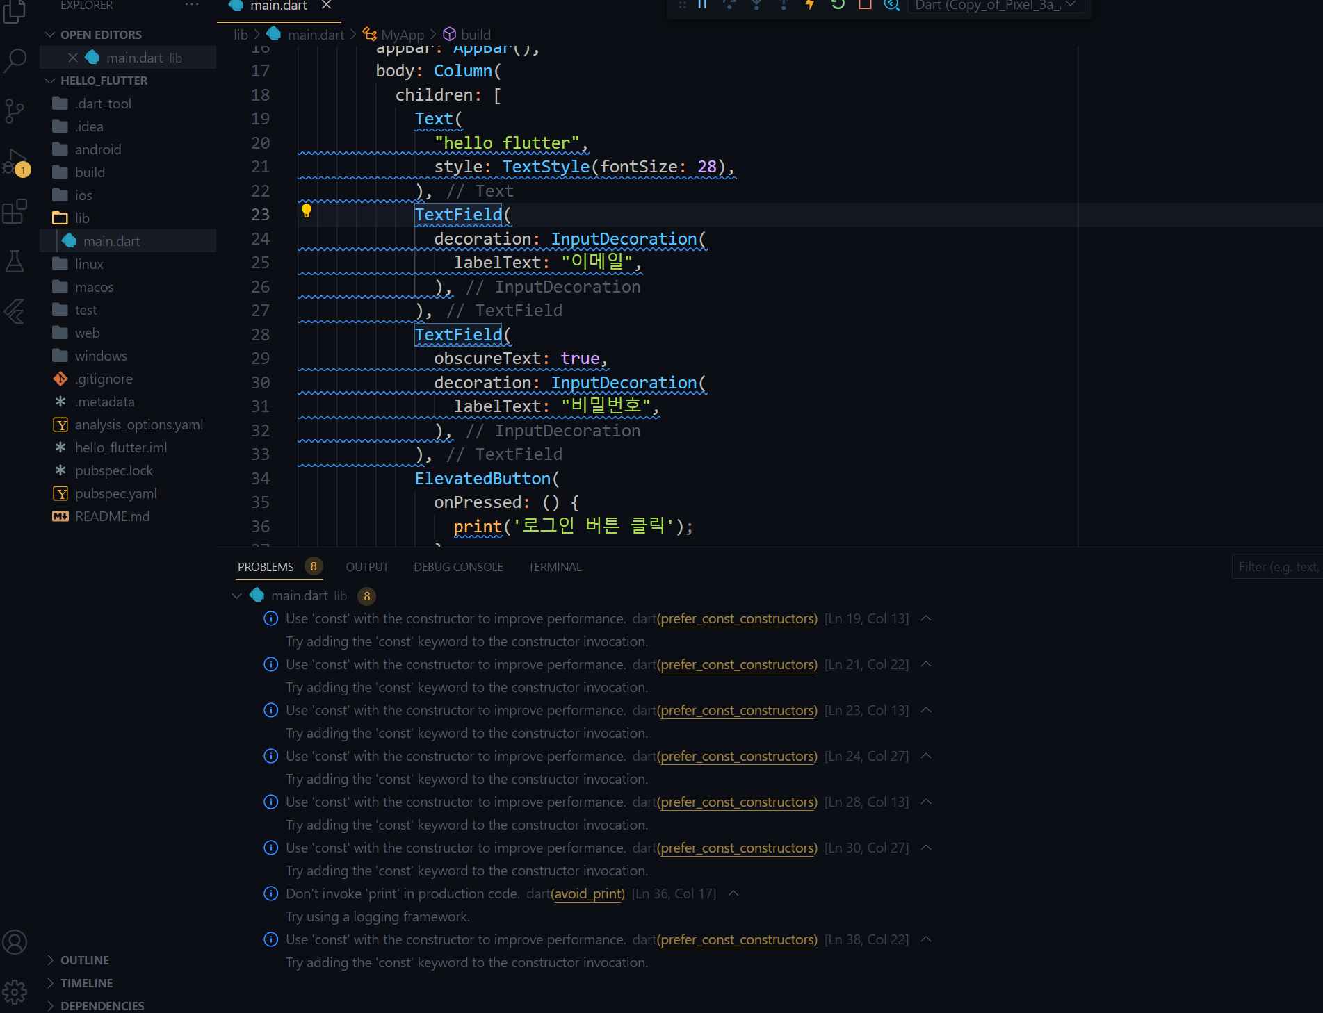Click the green restart debug icon
The width and height of the screenshot is (1323, 1013).
[838, 5]
